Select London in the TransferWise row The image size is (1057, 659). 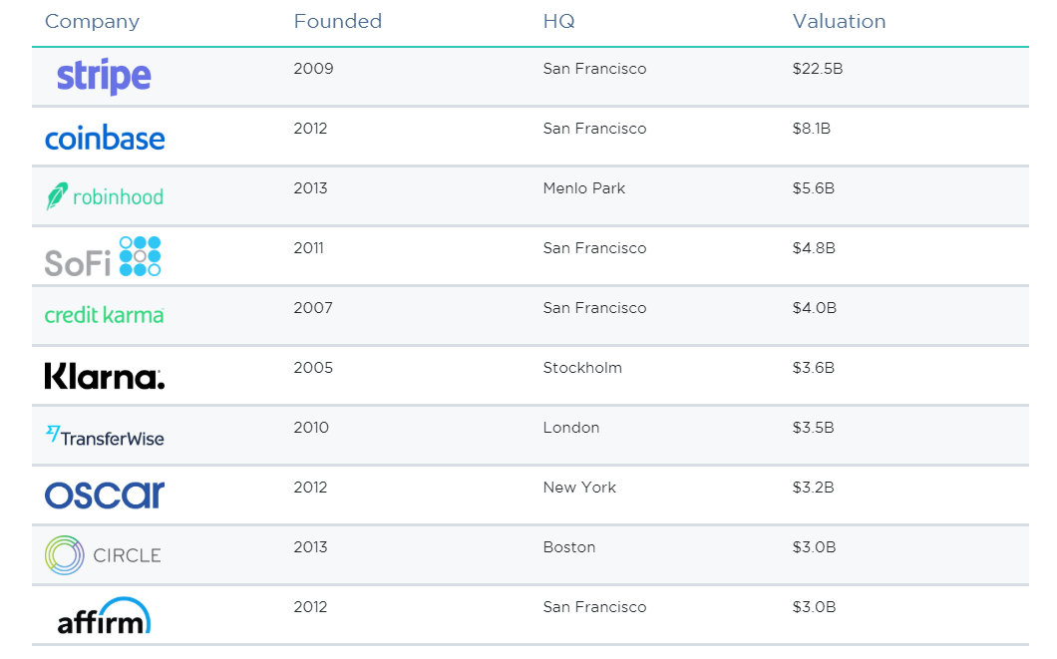[571, 428]
